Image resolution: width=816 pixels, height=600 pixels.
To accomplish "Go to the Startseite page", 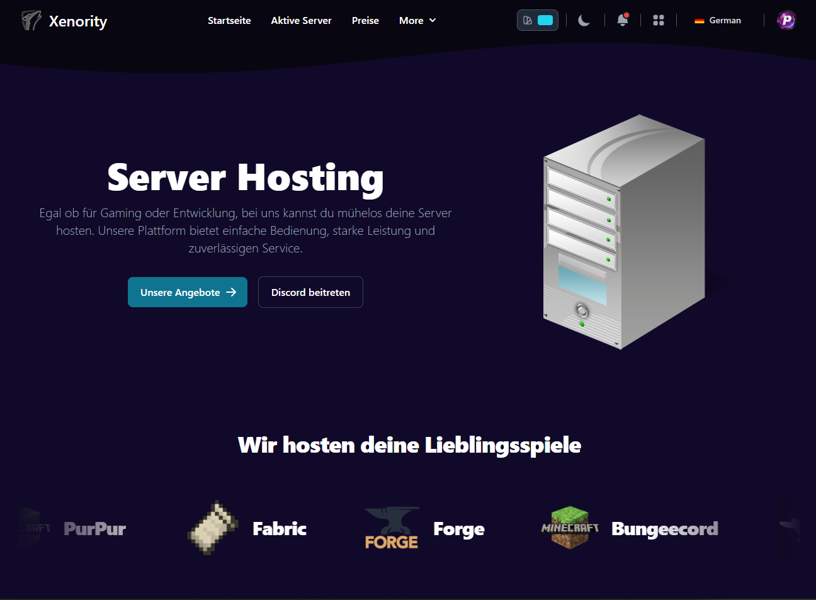I will tap(229, 20).
